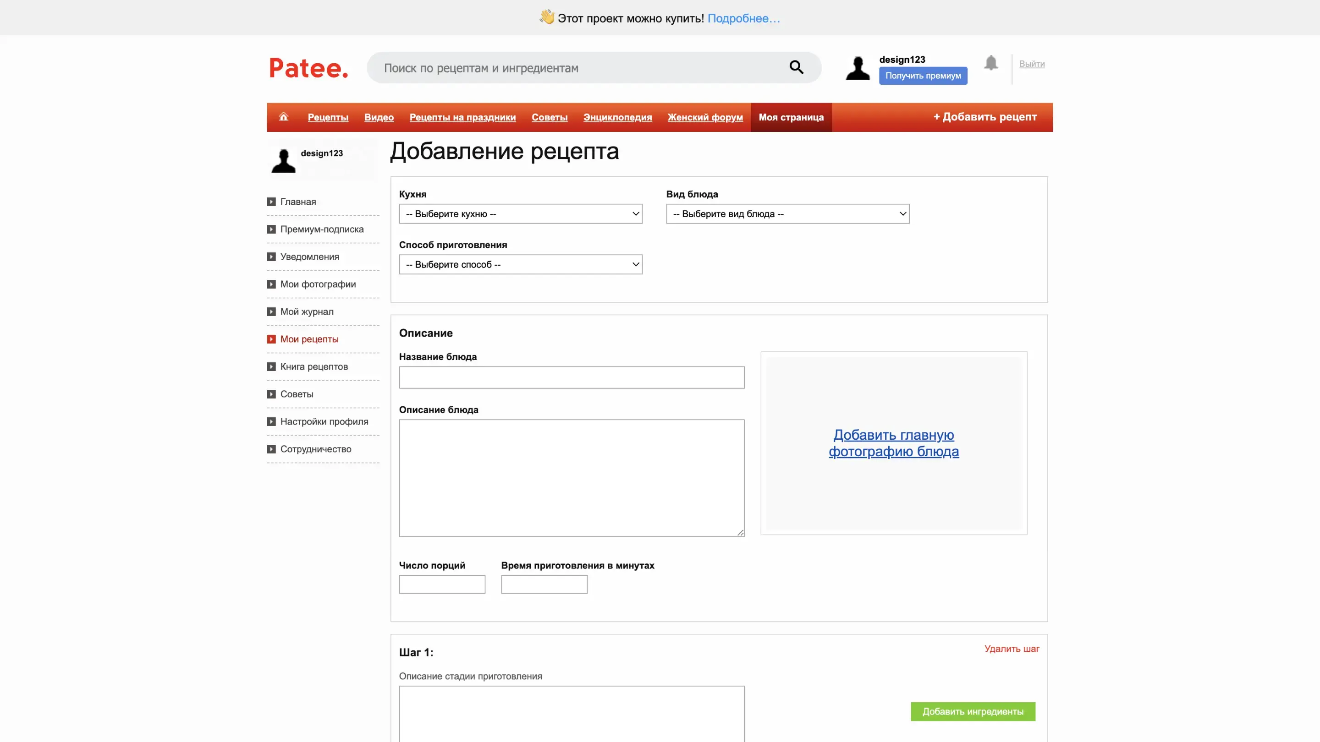Click the magnifying glass search icon

(796, 67)
